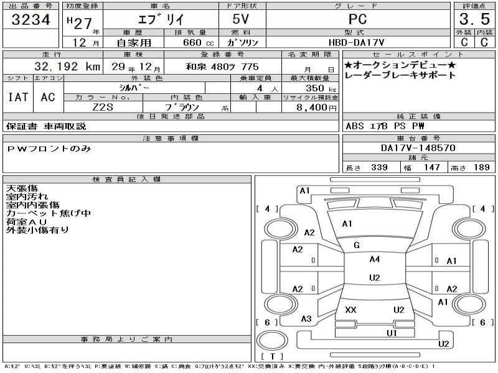Select the U1 dent marker on the diagram
The height and width of the screenshot is (373, 498).
click(x=391, y=333)
